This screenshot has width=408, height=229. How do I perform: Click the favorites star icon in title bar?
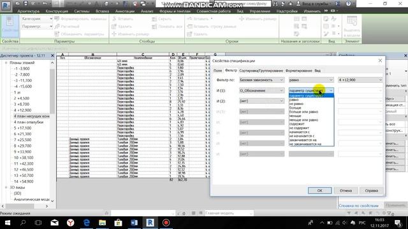tap(291, 4)
